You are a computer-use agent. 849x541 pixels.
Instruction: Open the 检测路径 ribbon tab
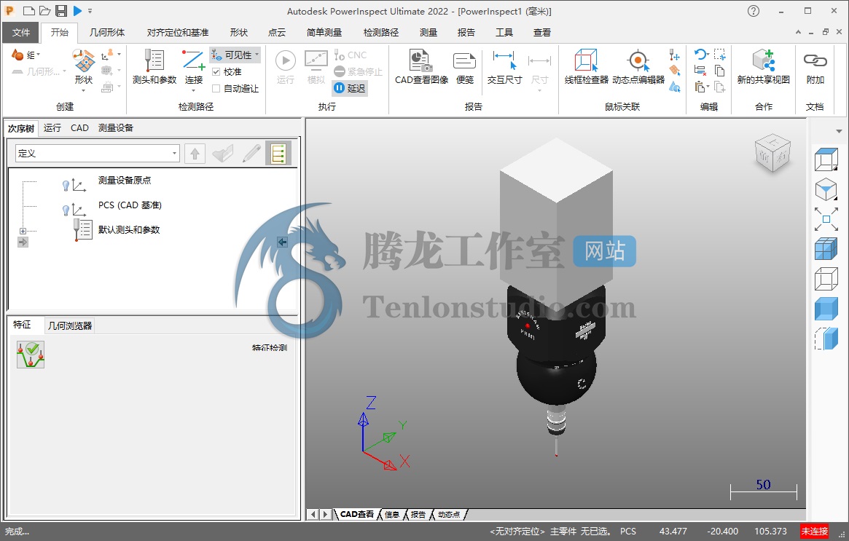[380, 33]
